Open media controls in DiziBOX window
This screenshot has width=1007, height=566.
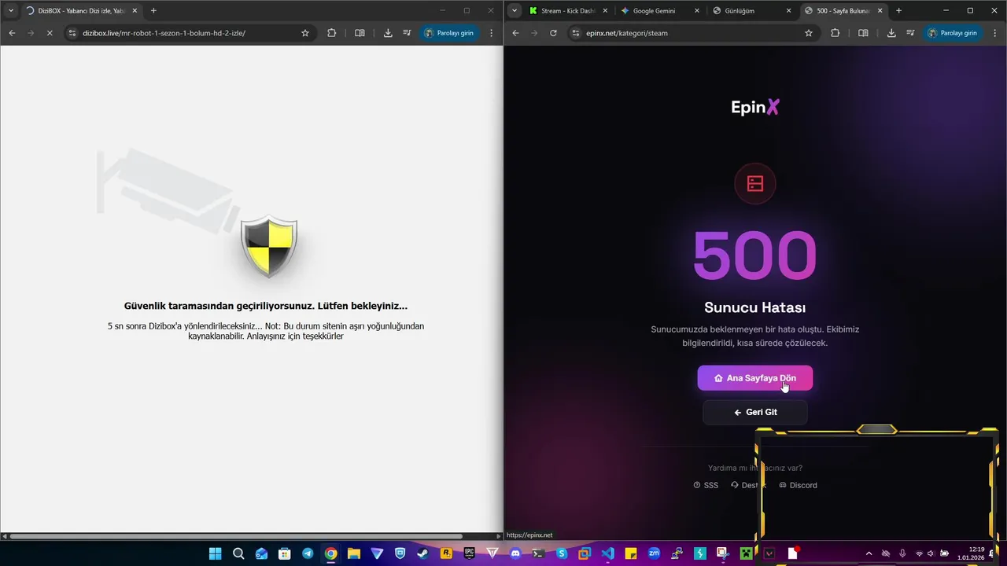pos(407,33)
